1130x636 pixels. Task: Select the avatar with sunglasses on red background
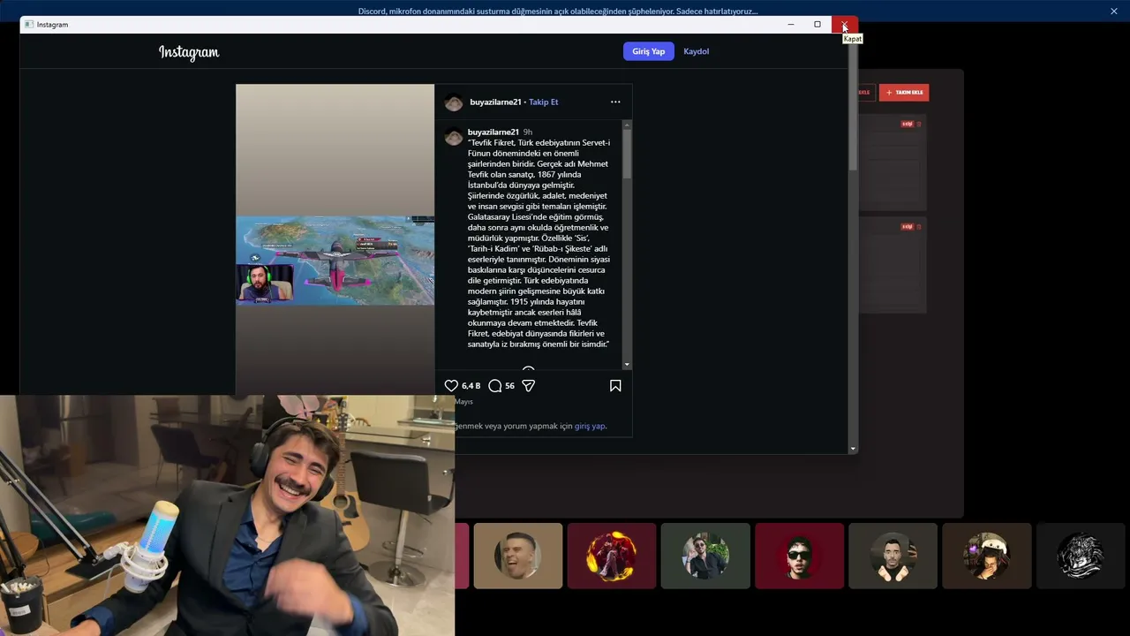pos(799,556)
